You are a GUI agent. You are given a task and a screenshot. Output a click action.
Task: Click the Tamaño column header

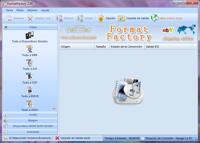click(x=102, y=47)
